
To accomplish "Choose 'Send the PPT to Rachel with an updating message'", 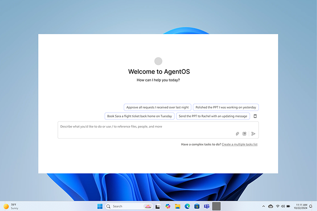I will click(213, 116).
